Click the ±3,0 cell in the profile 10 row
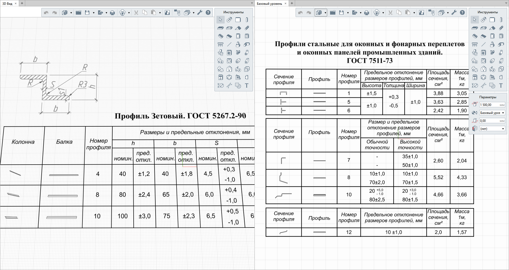The width and height of the screenshot is (509, 270). click(x=144, y=216)
